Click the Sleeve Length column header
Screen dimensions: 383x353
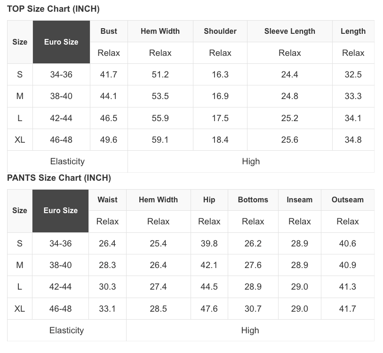290,31
